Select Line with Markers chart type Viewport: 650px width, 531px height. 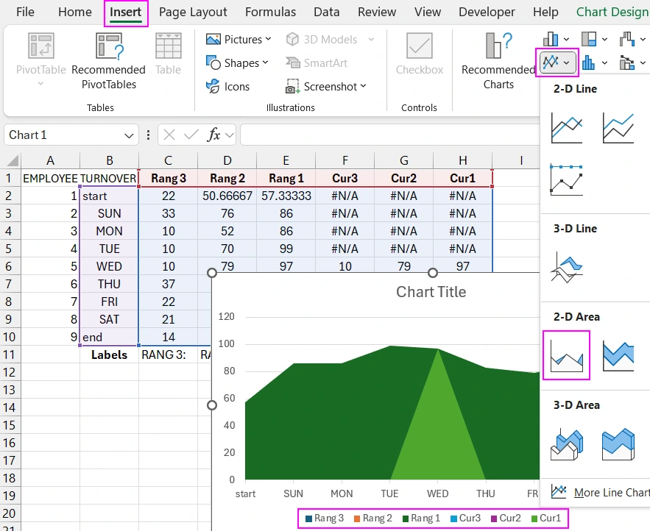tap(566, 179)
